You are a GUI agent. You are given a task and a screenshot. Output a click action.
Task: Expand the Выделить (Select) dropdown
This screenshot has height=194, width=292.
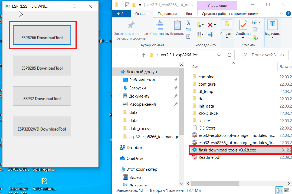coord(272,38)
